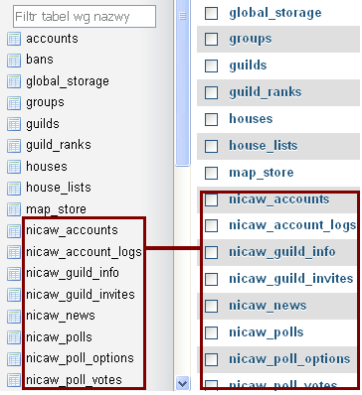This screenshot has height=395, width=362.
Task: Click the table icon beside bans
Action: 14,61
